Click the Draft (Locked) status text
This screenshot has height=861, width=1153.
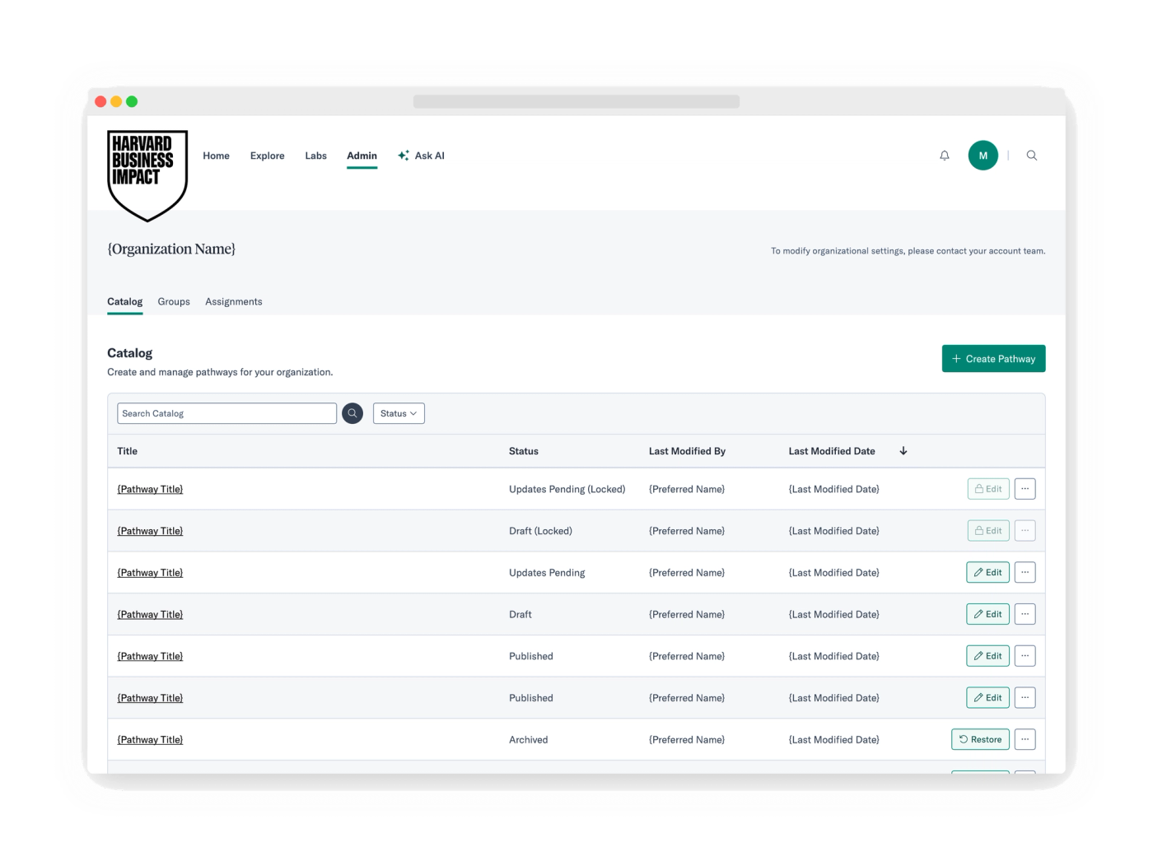540,531
